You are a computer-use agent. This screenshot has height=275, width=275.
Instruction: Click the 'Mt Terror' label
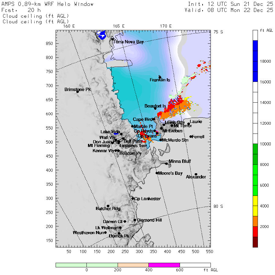coord(183,126)
